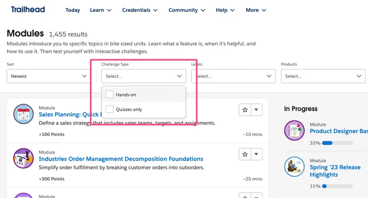Open the Sort dropdown showing Newest
The height and width of the screenshot is (198, 368).
pyautogui.click(x=49, y=76)
